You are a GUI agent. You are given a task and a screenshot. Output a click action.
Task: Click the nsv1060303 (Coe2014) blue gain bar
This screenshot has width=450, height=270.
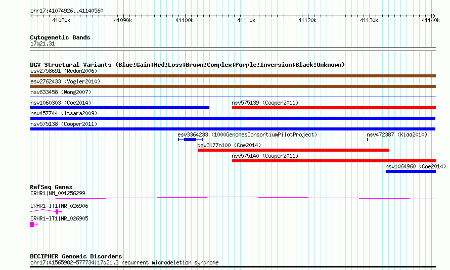tap(120, 108)
